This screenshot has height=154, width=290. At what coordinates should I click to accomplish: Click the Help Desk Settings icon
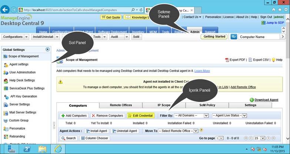pyautogui.click(x=6, y=81)
